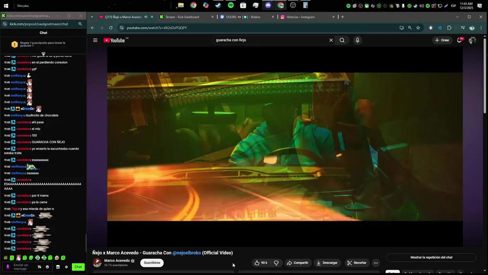The image size is (488, 275).
Task: Go to the YouTube home logo
Action: tap(114, 40)
